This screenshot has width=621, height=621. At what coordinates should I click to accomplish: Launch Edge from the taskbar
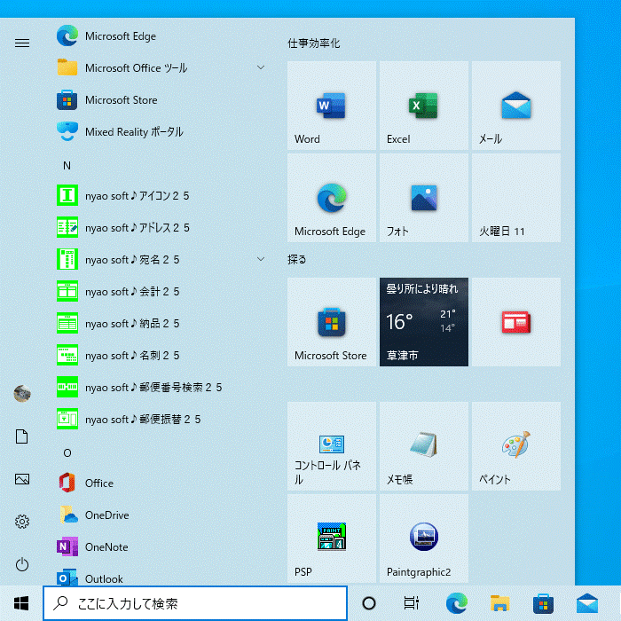tap(456, 603)
